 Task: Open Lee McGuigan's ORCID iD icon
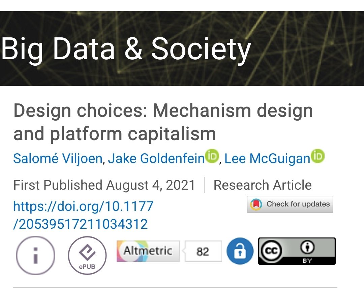(317, 156)
